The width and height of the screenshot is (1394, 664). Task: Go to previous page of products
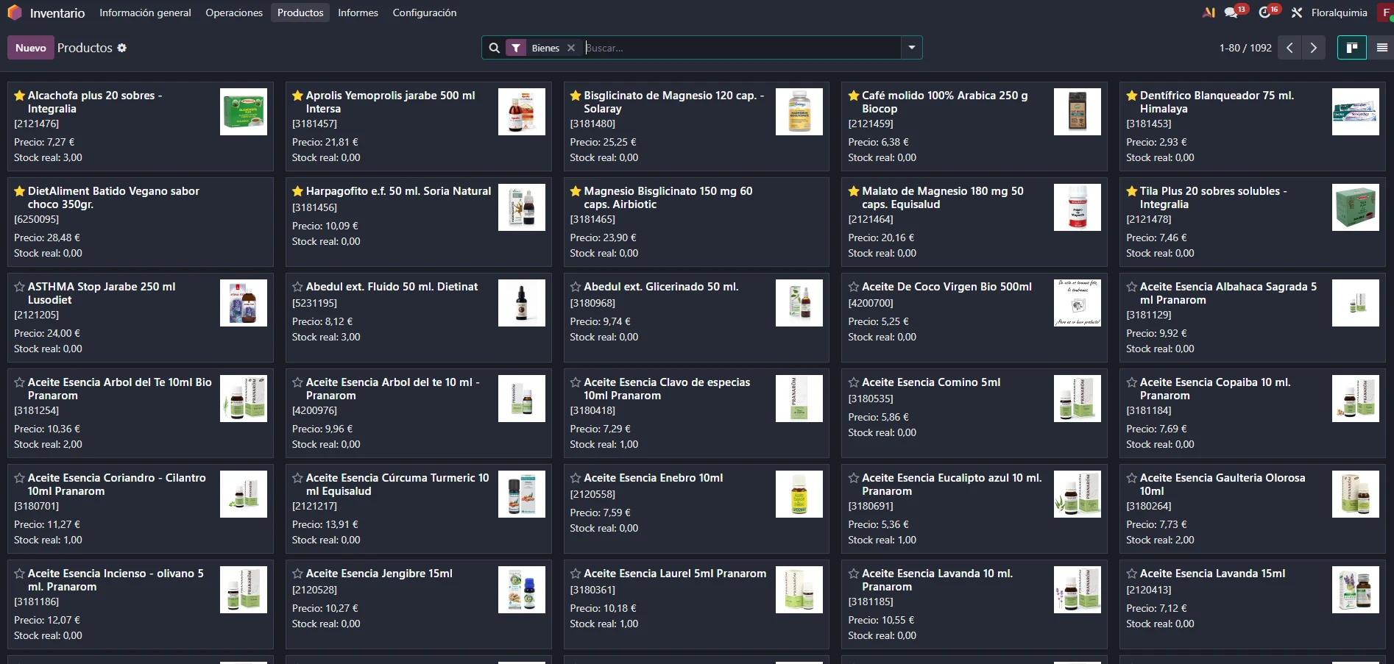[1289, 48]
